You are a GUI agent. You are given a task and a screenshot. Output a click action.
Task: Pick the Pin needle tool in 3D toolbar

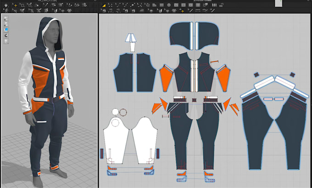tap(46, 5)
